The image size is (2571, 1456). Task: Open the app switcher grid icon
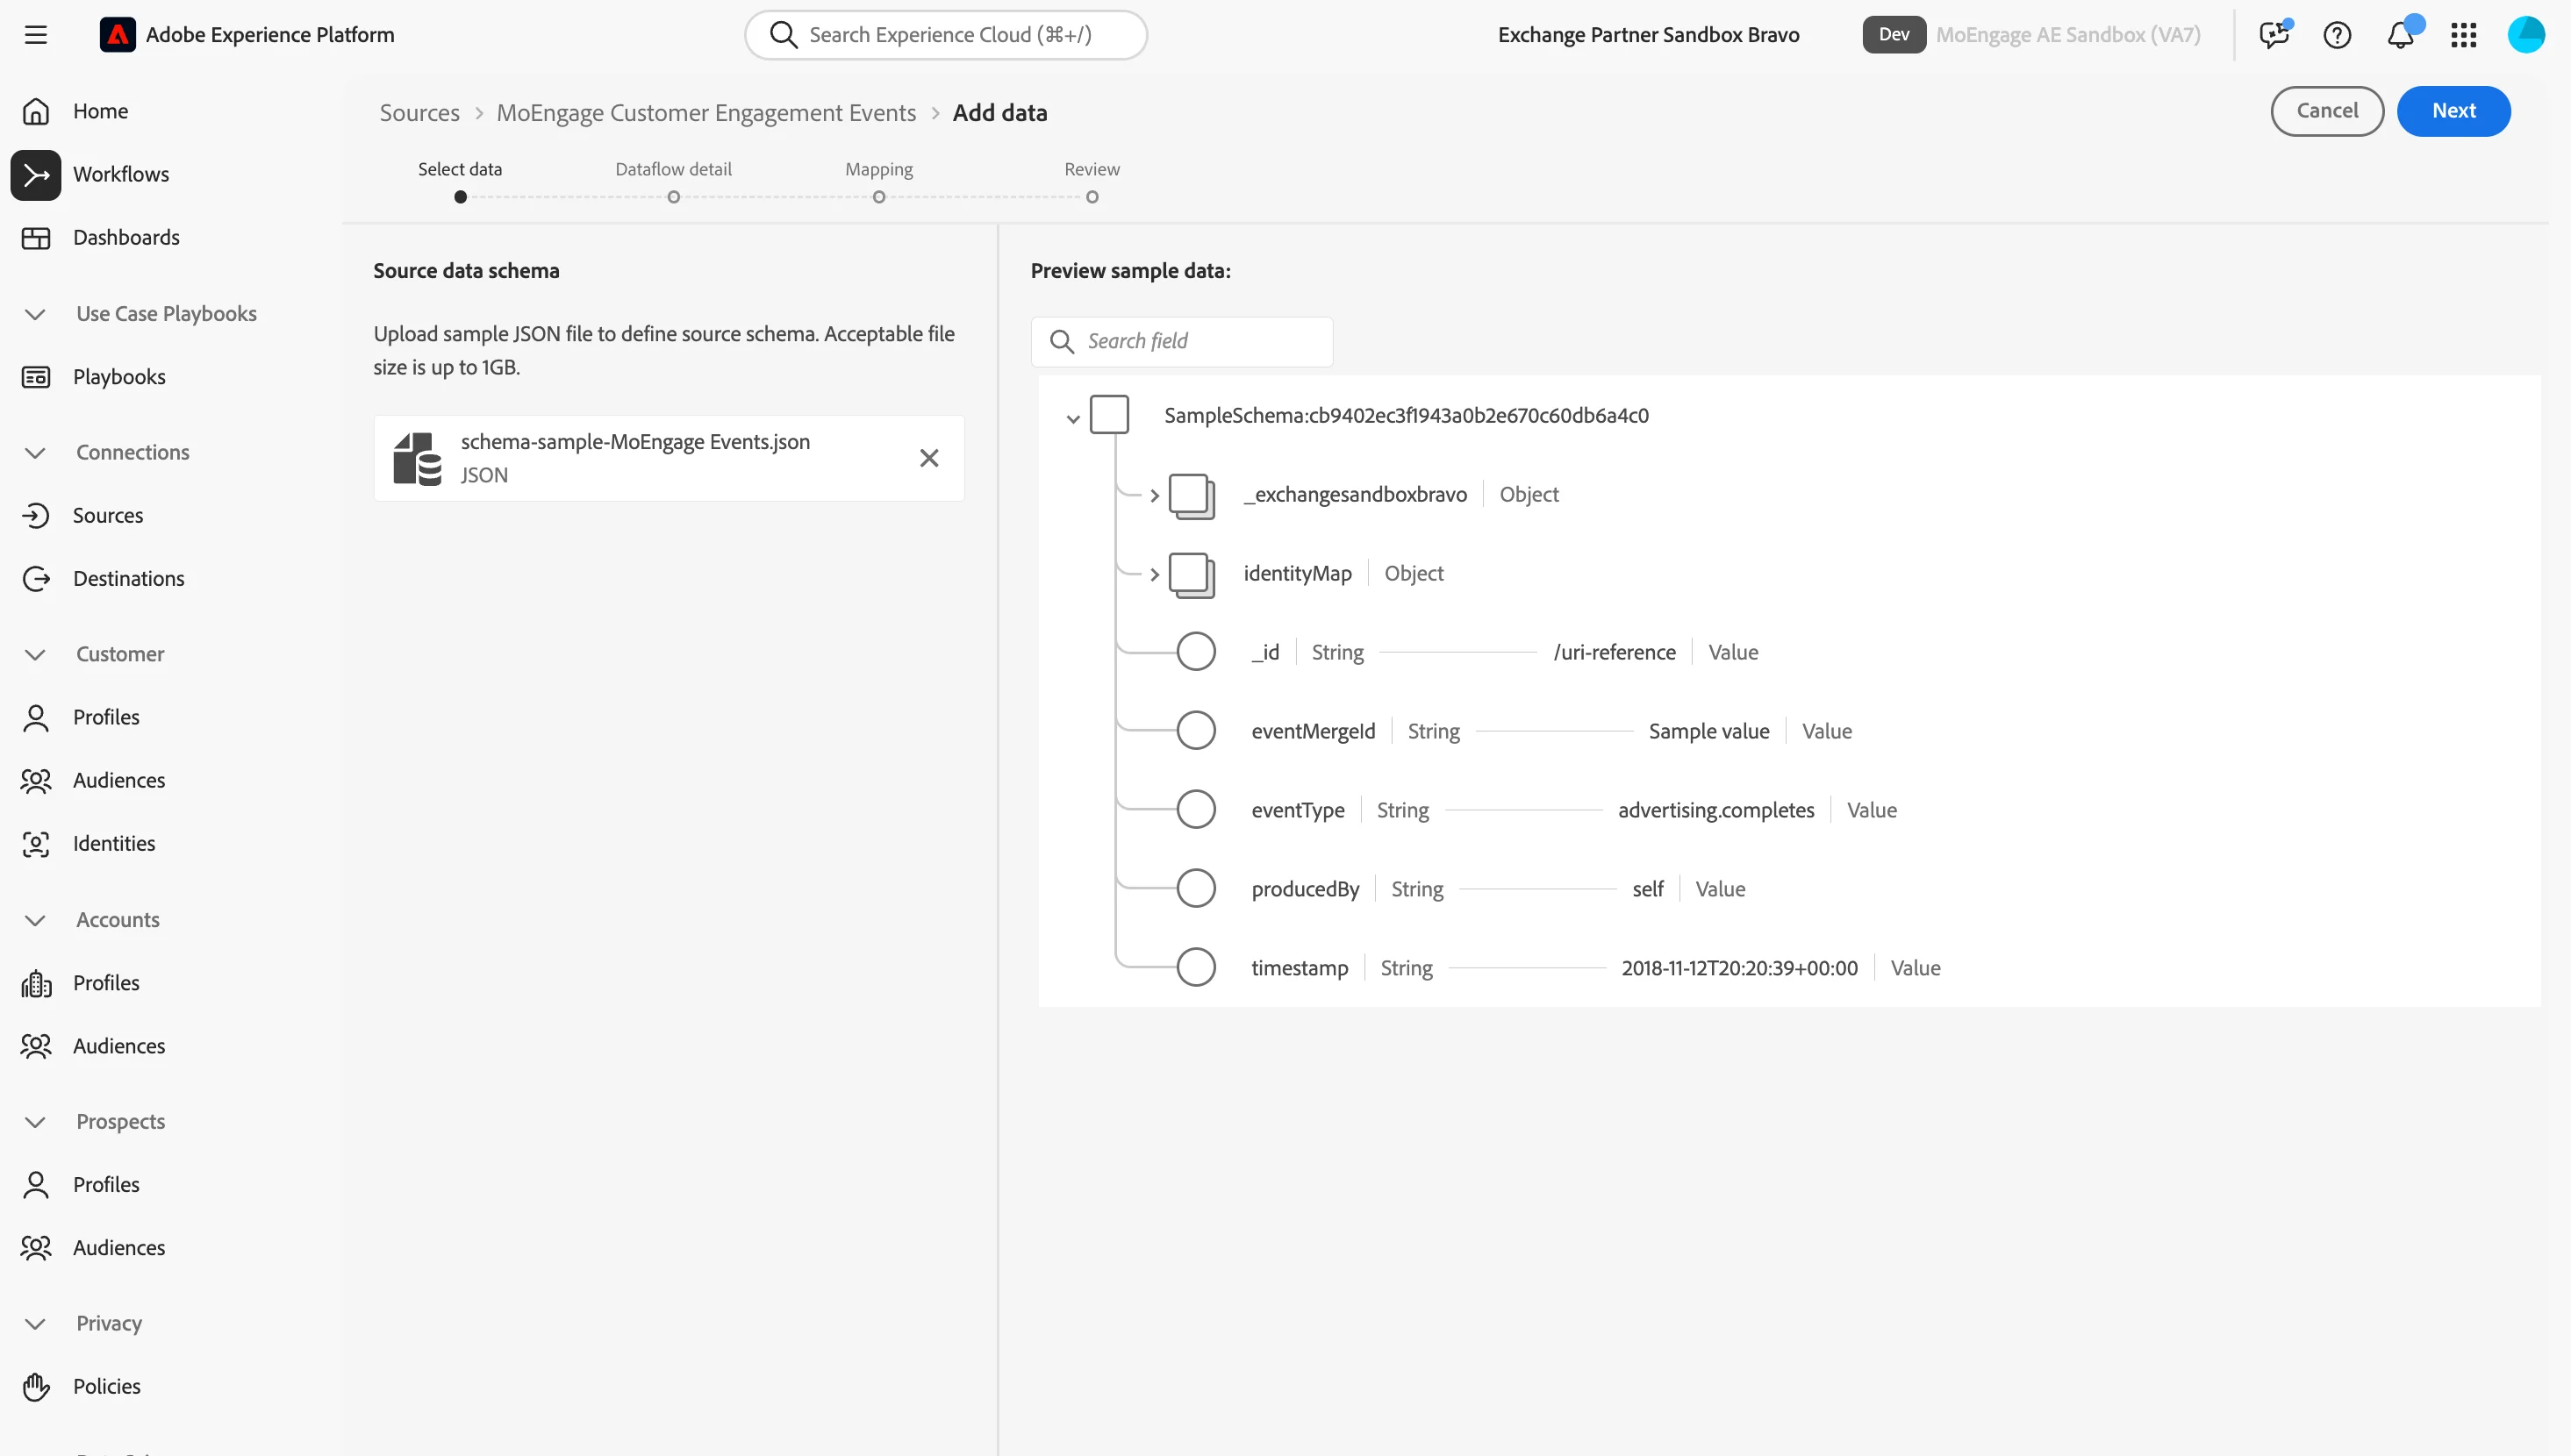2464,35
